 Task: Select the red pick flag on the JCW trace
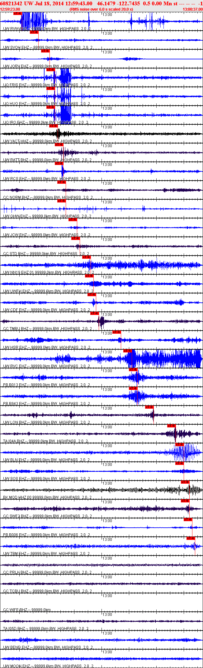pyautogui.click(x=73, y=220)
